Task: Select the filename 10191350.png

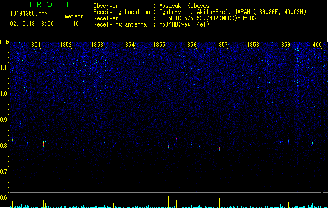Action: tap(29, 14)
